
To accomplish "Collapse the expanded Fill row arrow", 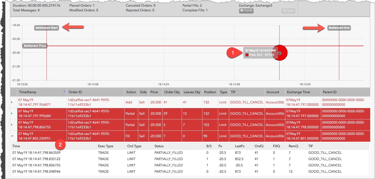I will pyautogui.click(x=12, y=136).
